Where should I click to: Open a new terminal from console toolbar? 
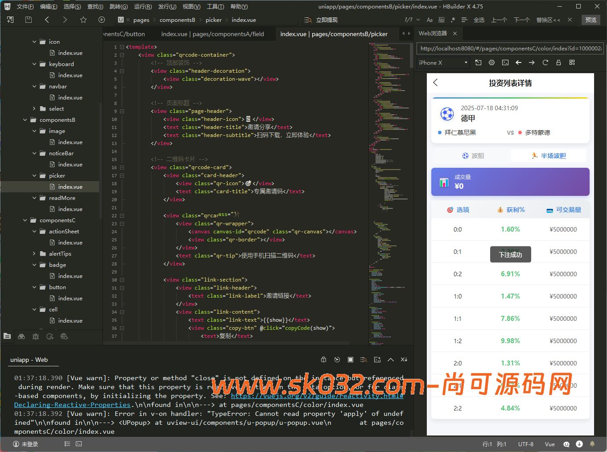click(377, 360)
